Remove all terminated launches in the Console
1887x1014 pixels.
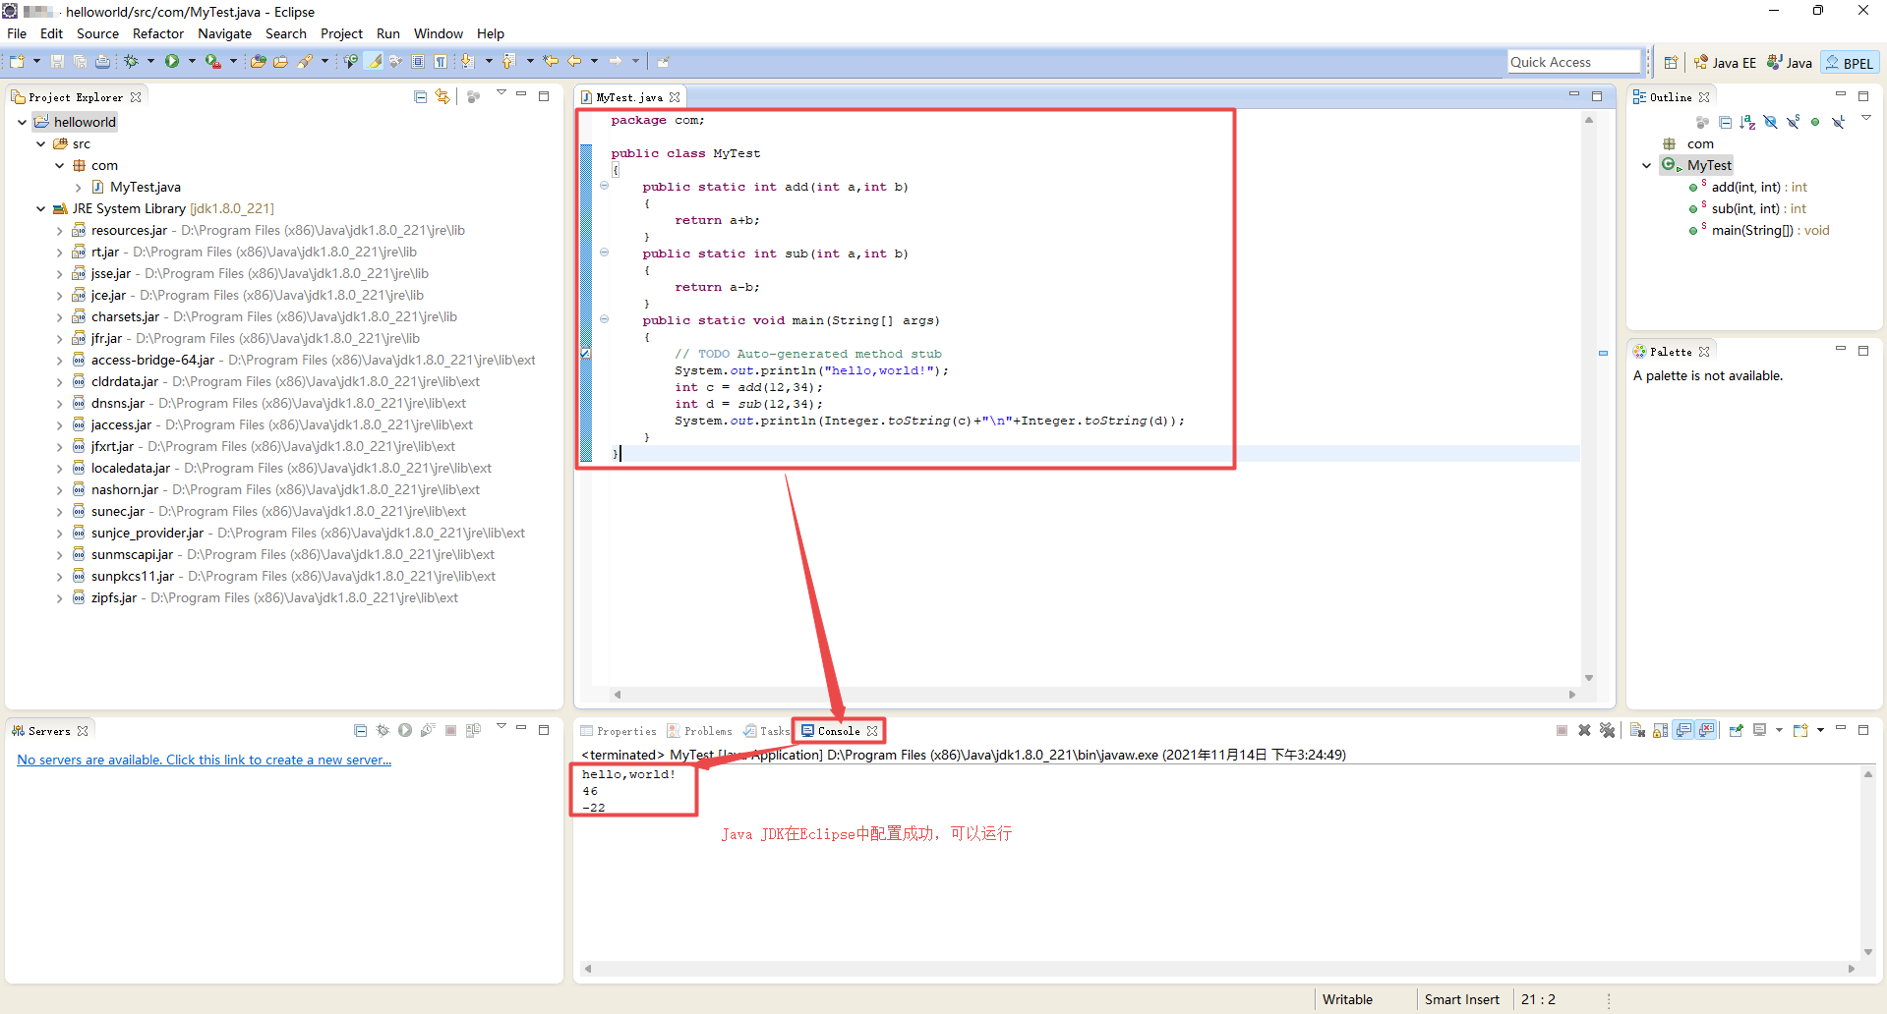[1608, 730]
